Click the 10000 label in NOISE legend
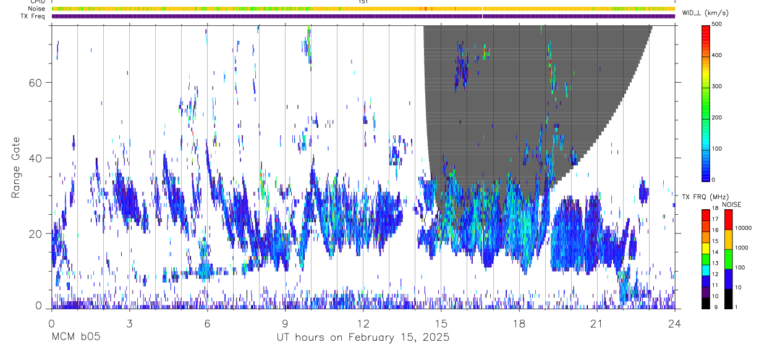This screenshot has height=350, width=759. [743, 228]
